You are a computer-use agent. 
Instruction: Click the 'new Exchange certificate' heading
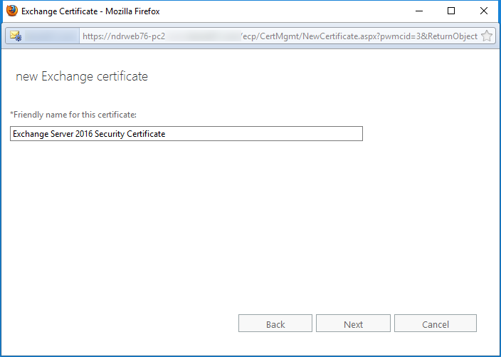[82, 76]
